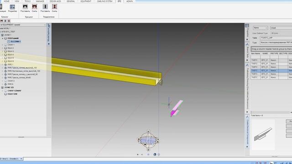Open the MANAGE ribbon tab

(x=40, y=1)
